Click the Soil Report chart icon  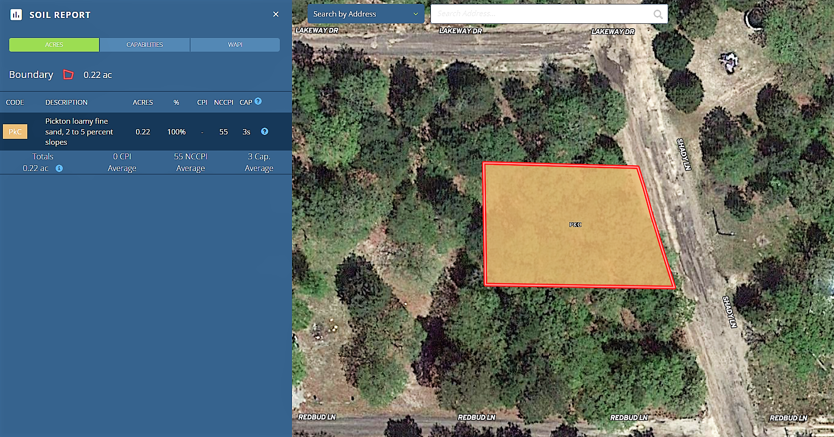click(x=16, y=15)
